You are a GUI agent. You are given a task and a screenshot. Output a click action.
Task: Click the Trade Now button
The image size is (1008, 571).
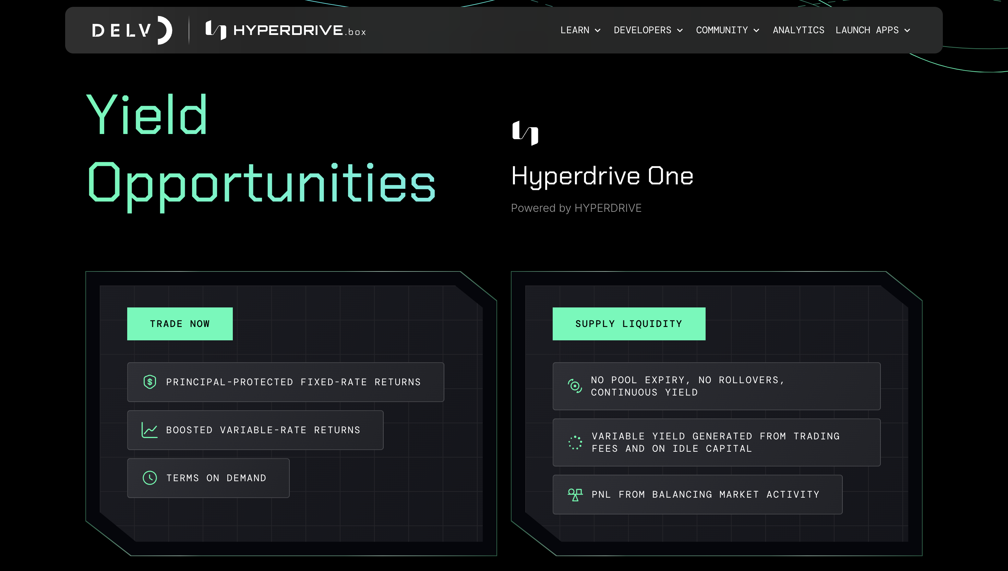tap(180, 324)
